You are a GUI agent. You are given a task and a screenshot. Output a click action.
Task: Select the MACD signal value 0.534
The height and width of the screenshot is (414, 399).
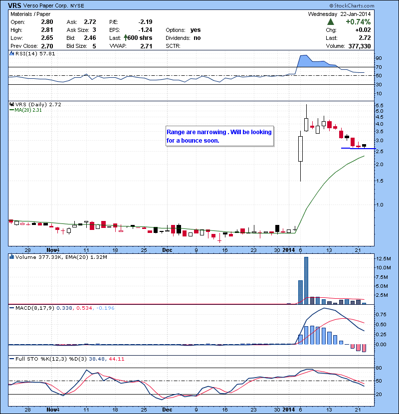click(84, 308)
